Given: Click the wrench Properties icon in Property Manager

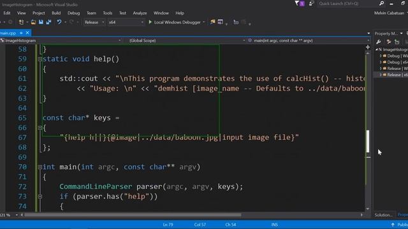Looking at the screenshot, I should [x=379, y=42].
